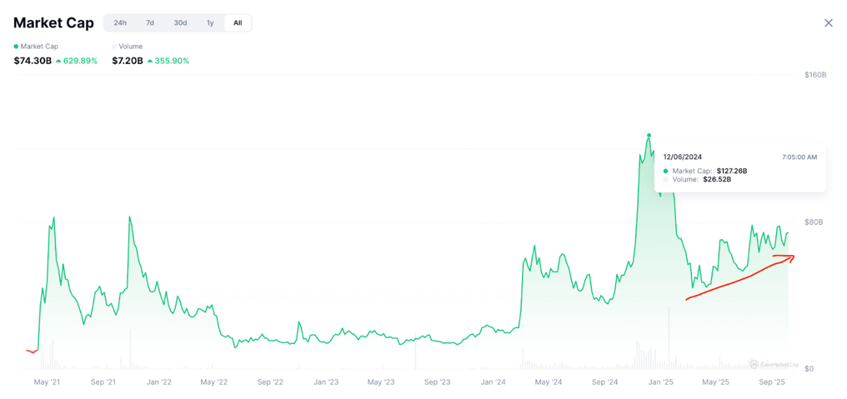Choose the 1y time range
Viewport: 847px width, 399px height.
[210, 23]
